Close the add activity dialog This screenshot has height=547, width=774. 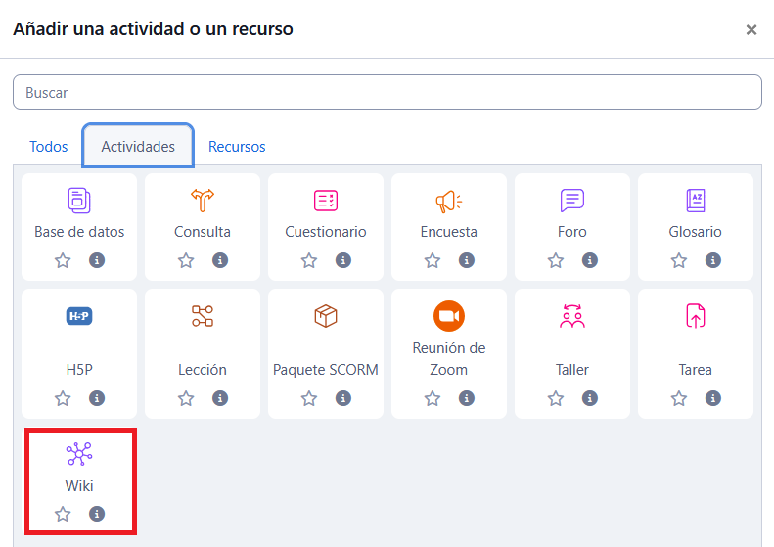tap(751, 30)
